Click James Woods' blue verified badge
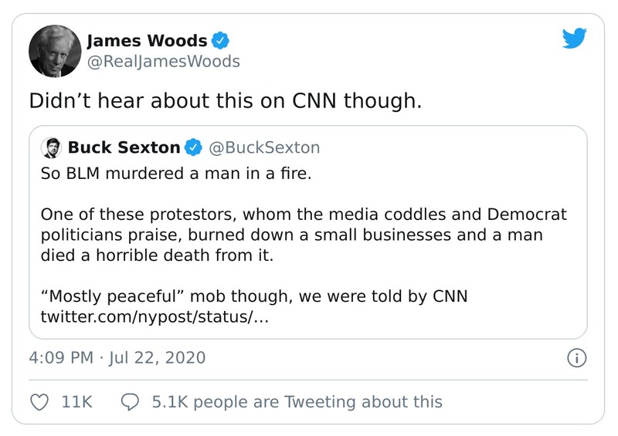Screen dimensions: 618x436 point(221,41)
